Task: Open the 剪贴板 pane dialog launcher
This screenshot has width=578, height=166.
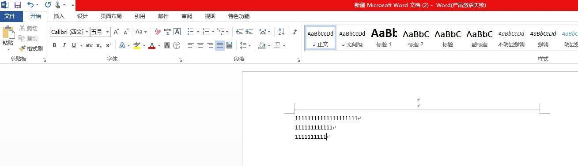Action: 44,60
